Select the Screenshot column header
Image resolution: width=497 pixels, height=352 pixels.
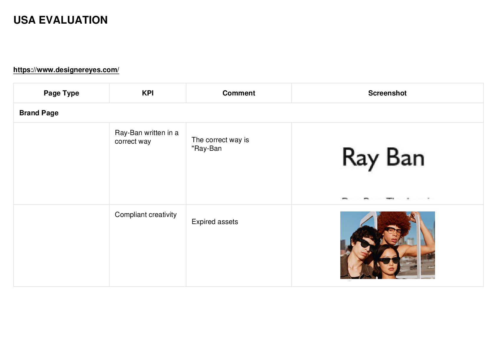[x=388, y=93]
